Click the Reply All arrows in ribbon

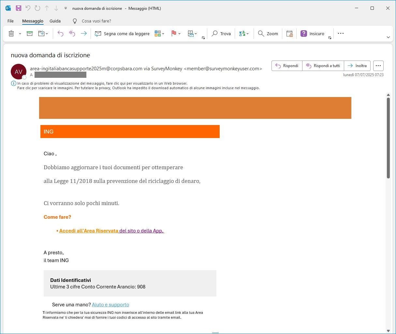tap(72, 34)
